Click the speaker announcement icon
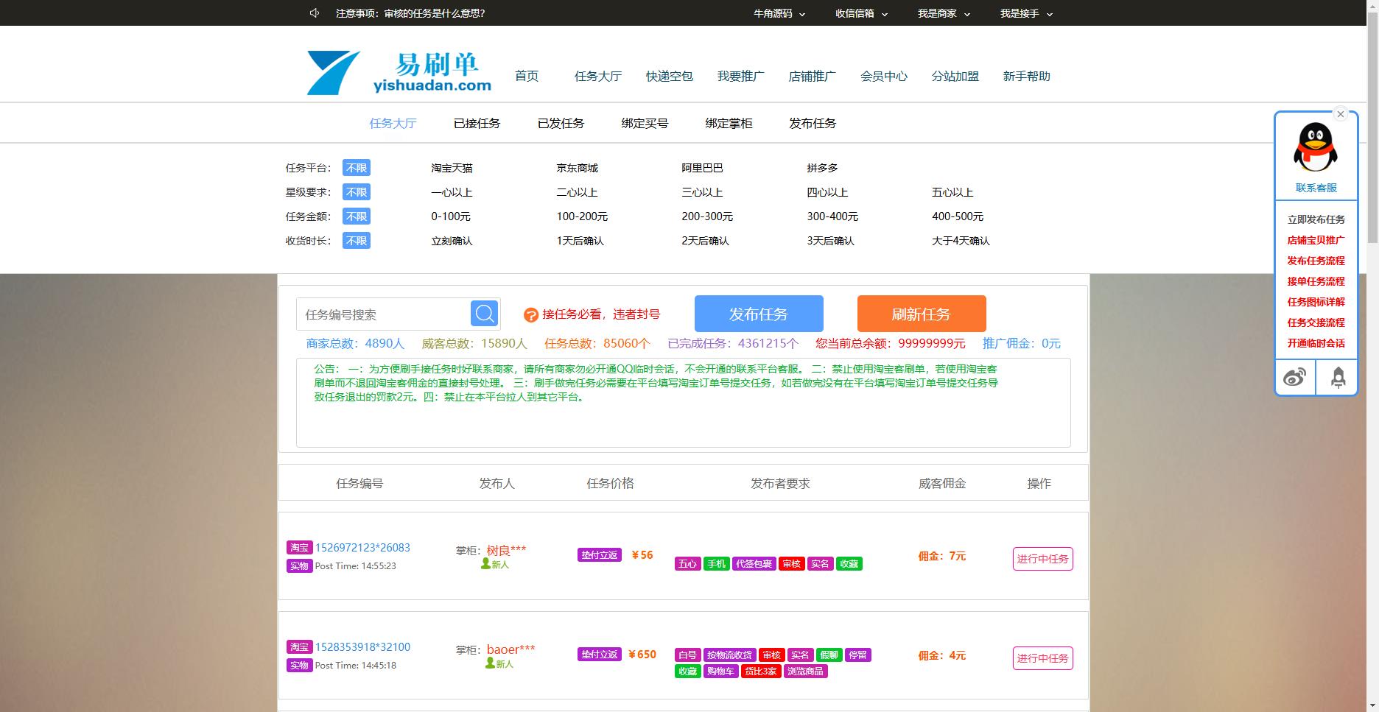This screenshot has width=1379, height=712. 315,13
